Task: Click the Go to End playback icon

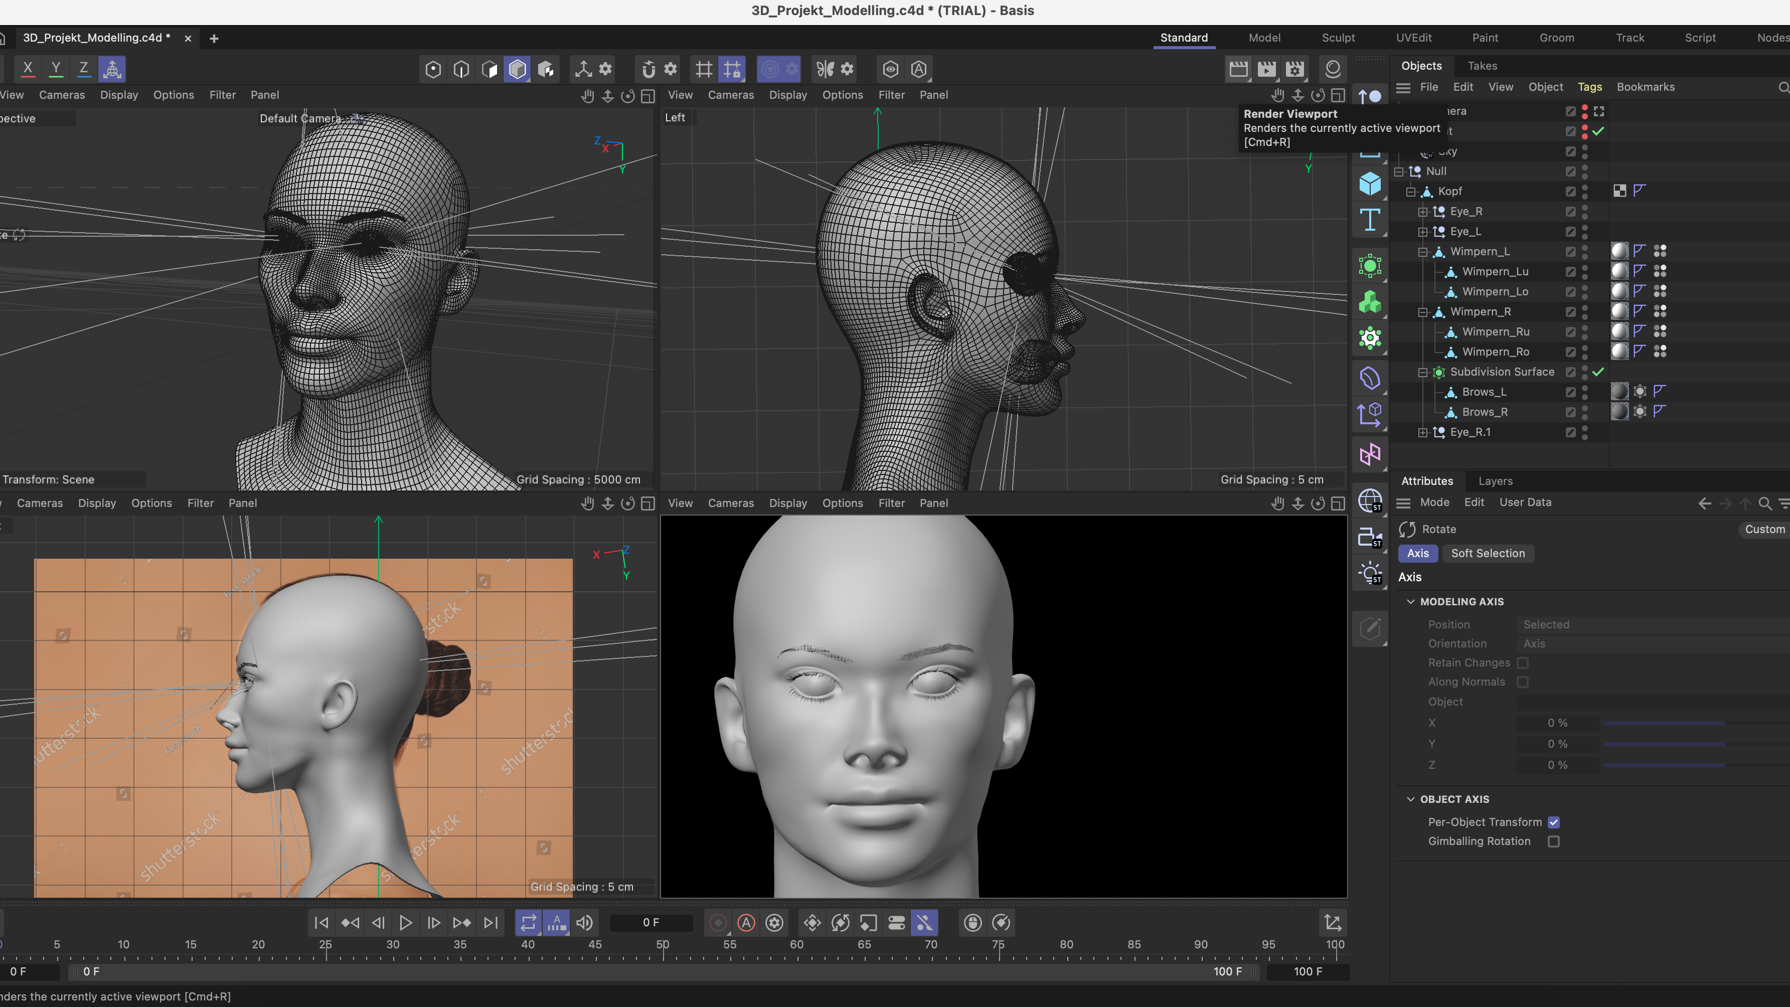Action: (491, 923)
